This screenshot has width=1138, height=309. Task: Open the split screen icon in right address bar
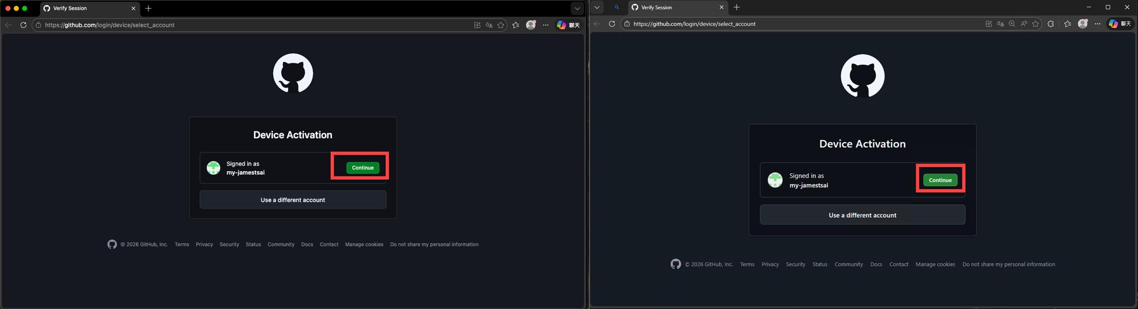coord(989,24)
